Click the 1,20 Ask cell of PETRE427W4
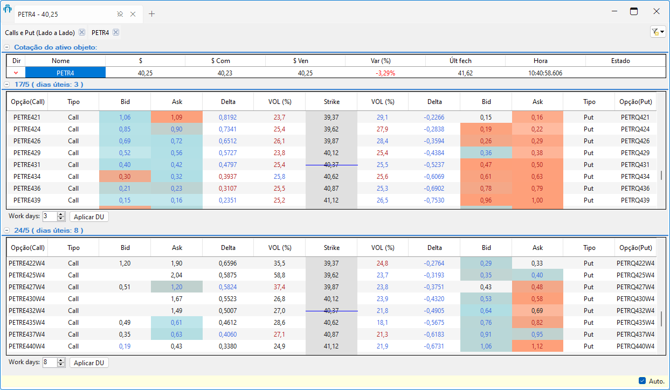 click(x=177, y=287)
